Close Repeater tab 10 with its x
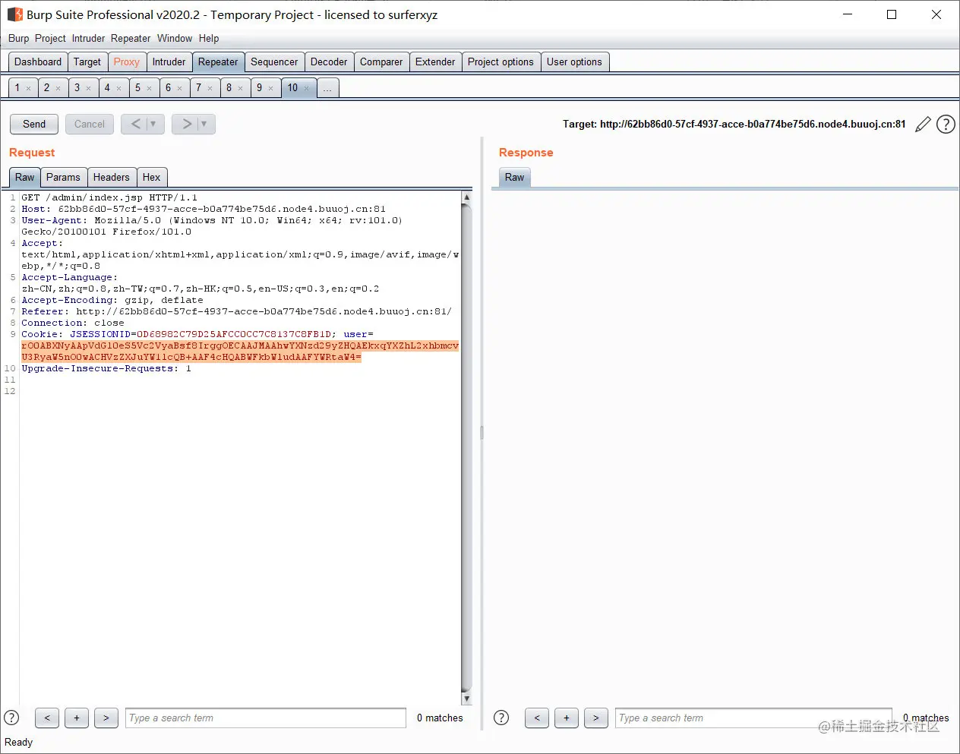960x754 pixels. [x=307, y=89]
